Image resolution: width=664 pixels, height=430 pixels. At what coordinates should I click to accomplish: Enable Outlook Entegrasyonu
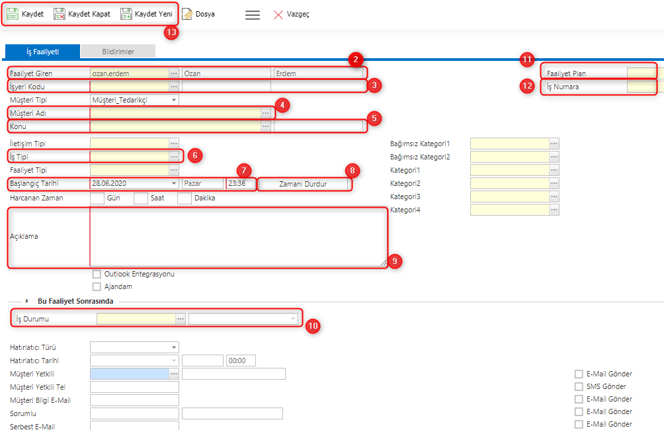point(95,274)
